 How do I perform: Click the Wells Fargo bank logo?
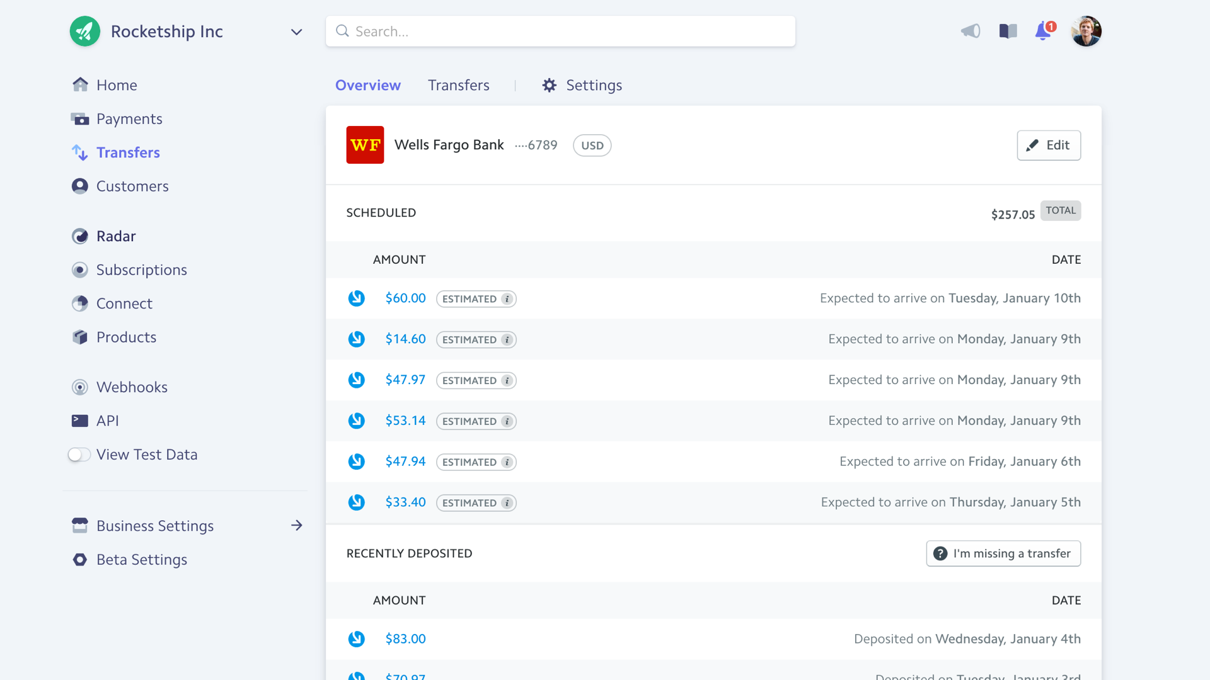click(365, 145)
